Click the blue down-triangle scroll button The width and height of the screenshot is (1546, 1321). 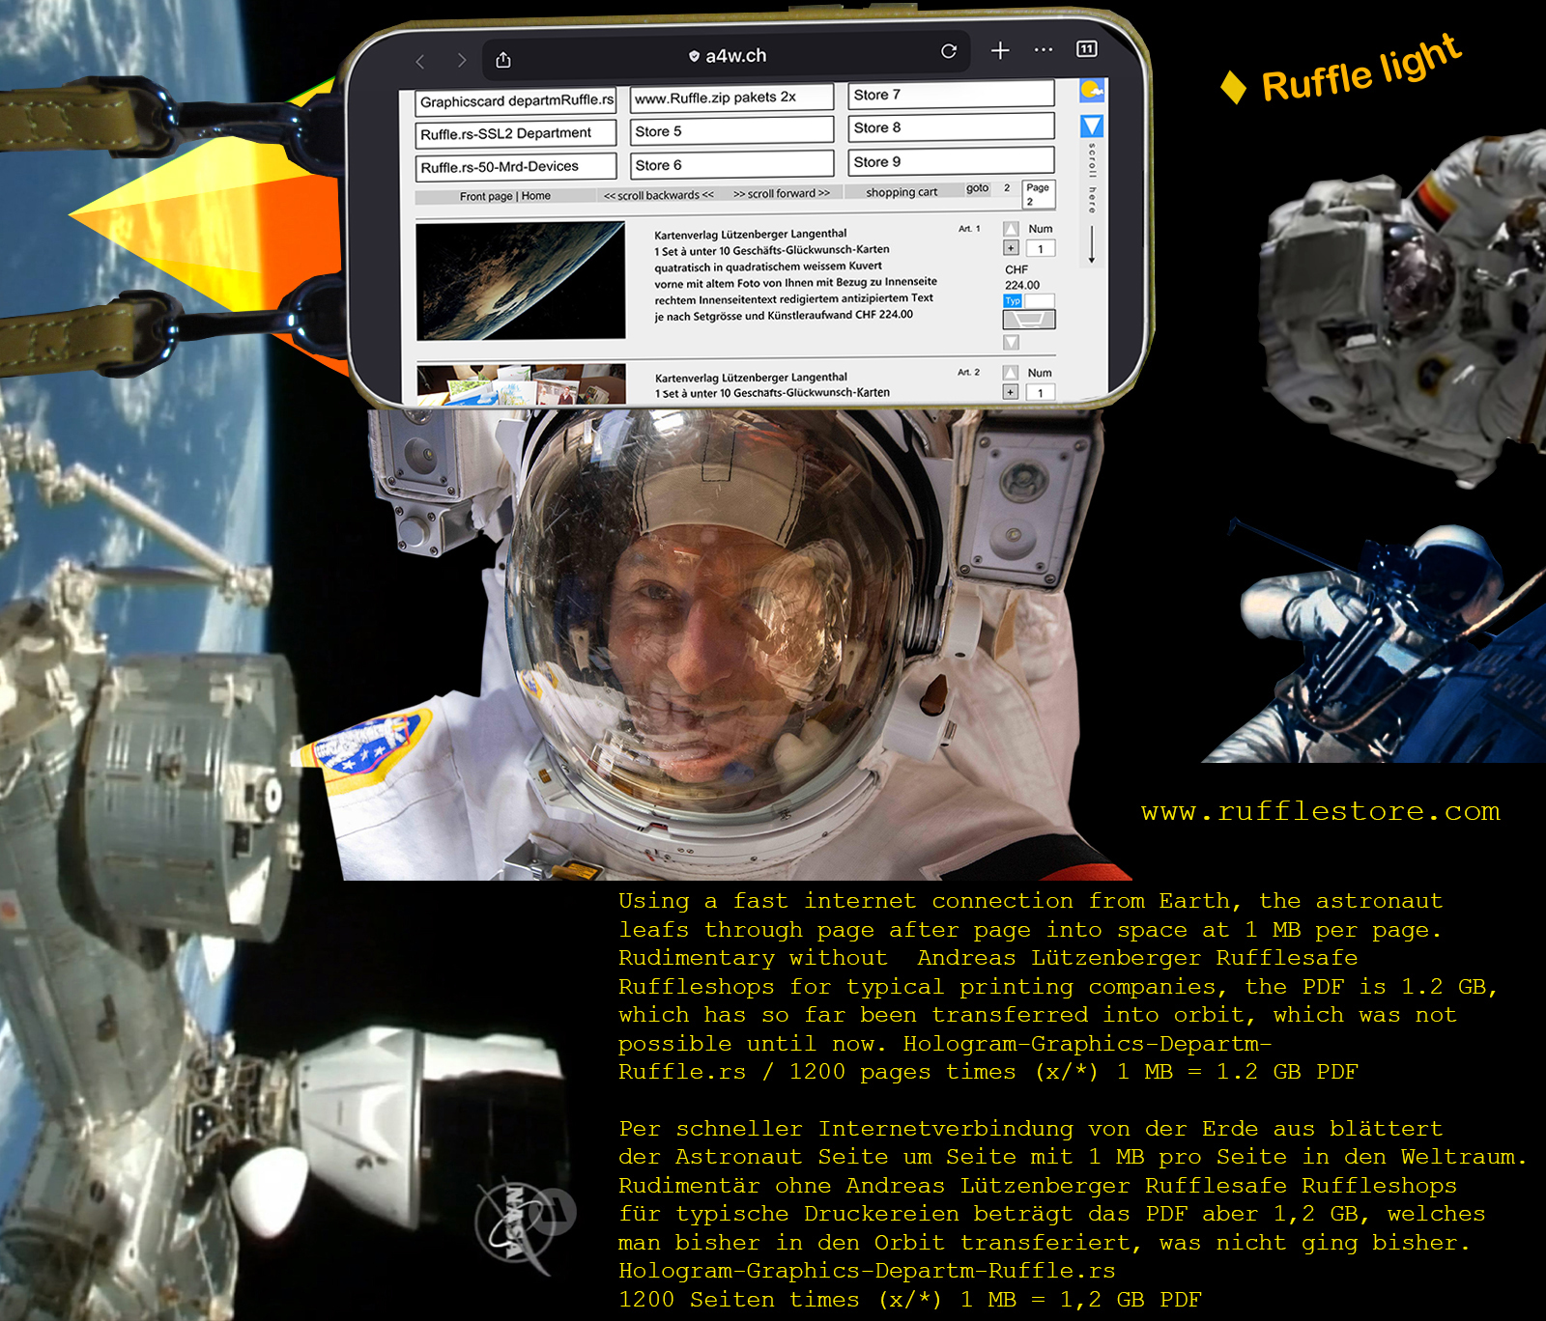(x=1092, y=126)
